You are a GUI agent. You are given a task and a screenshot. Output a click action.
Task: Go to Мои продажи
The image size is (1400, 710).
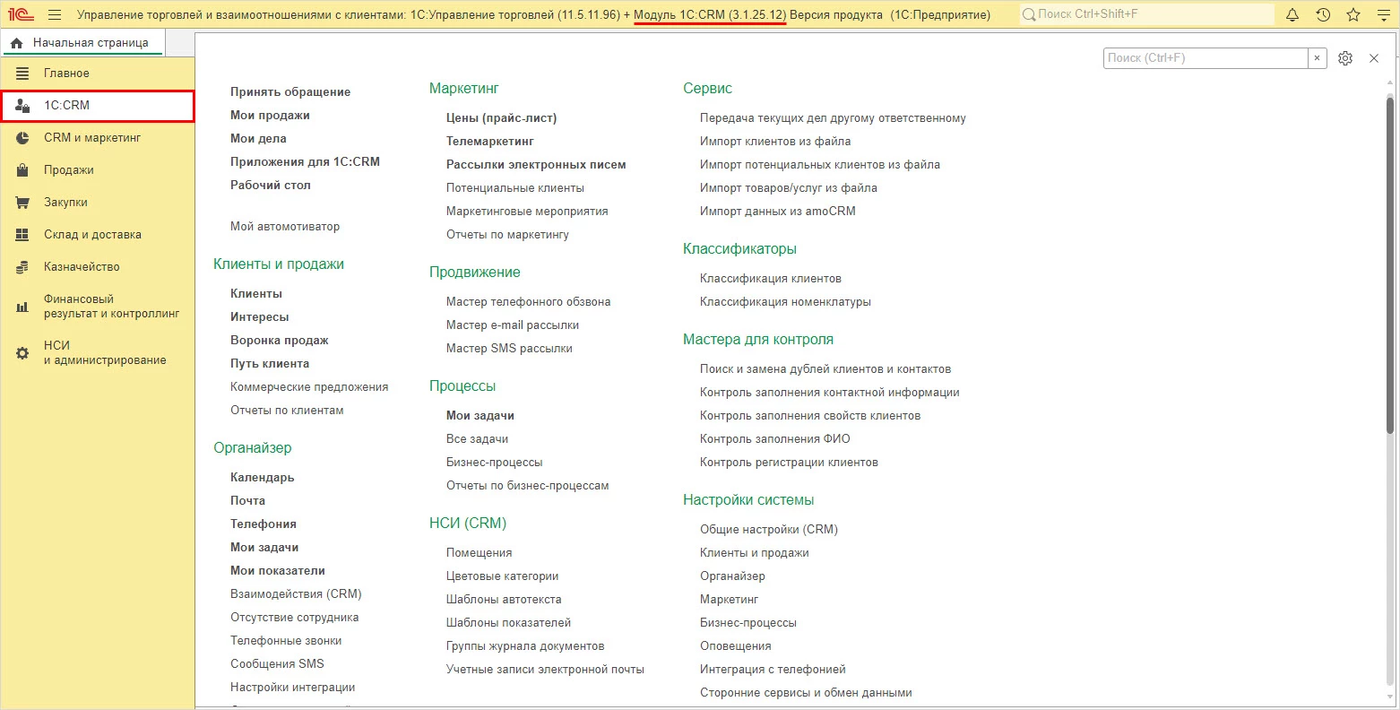click(x=270, y=116)
